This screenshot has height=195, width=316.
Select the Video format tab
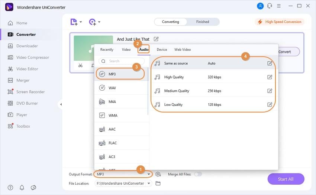coord(126,50)
